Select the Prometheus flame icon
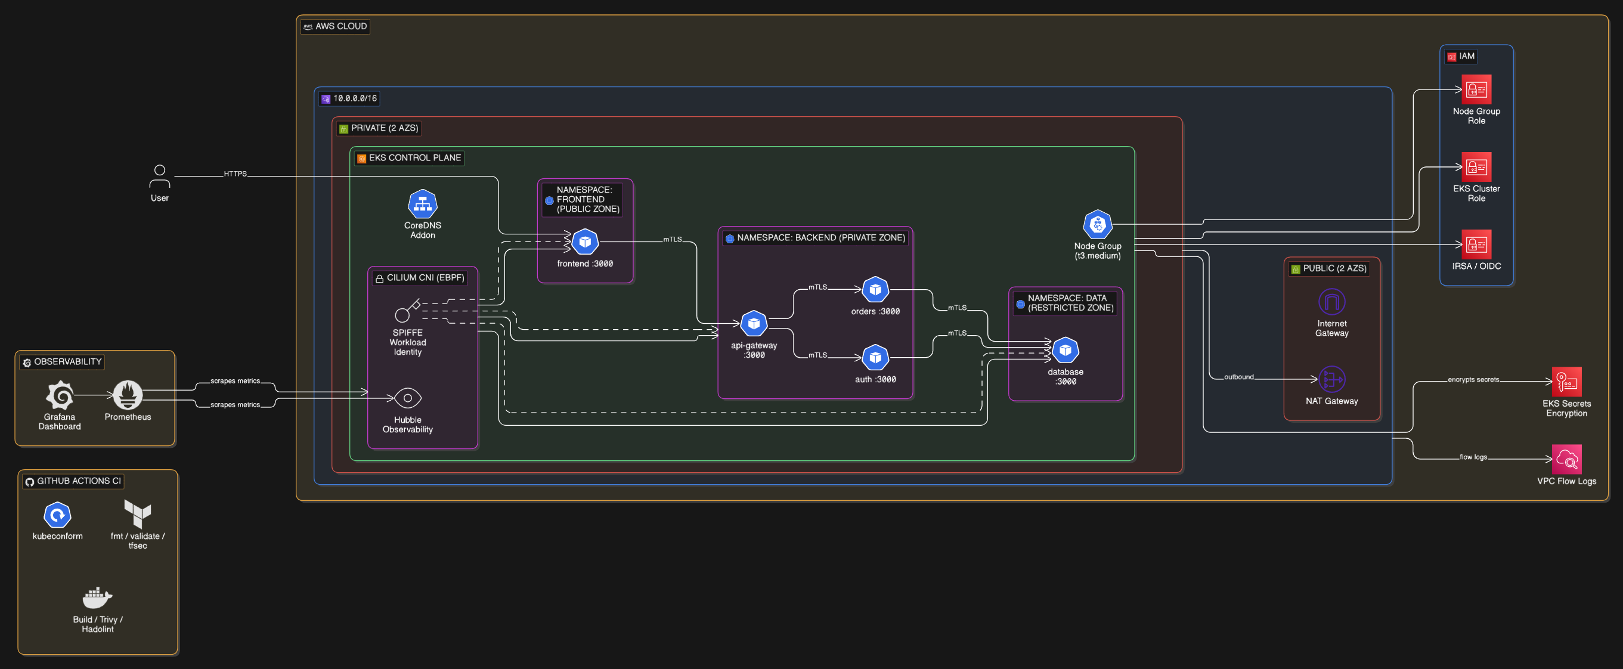 click(x=128, y=395)
